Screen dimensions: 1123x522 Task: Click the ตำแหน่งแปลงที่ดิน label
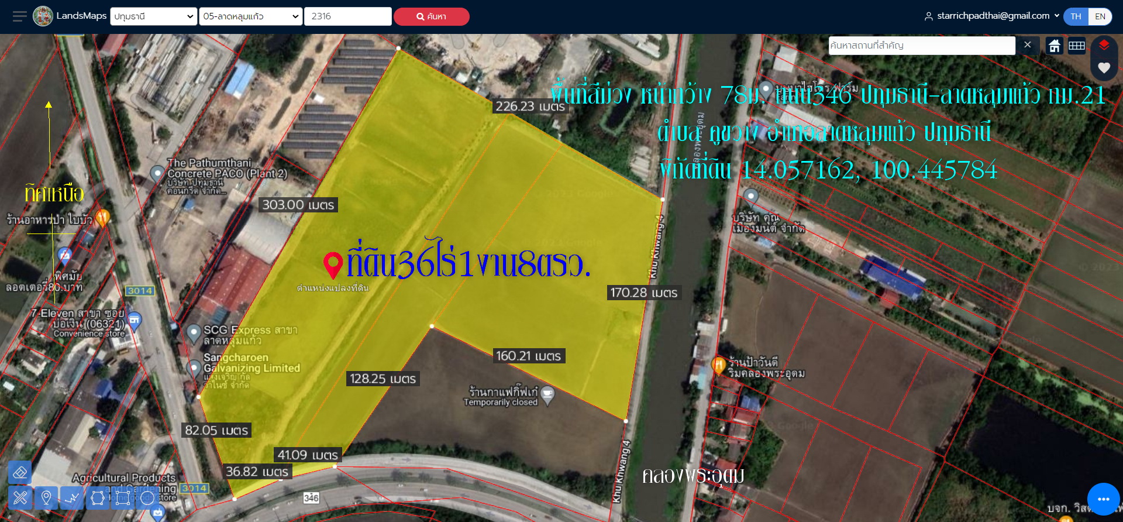pyautogui.click(x=333, y=288)
